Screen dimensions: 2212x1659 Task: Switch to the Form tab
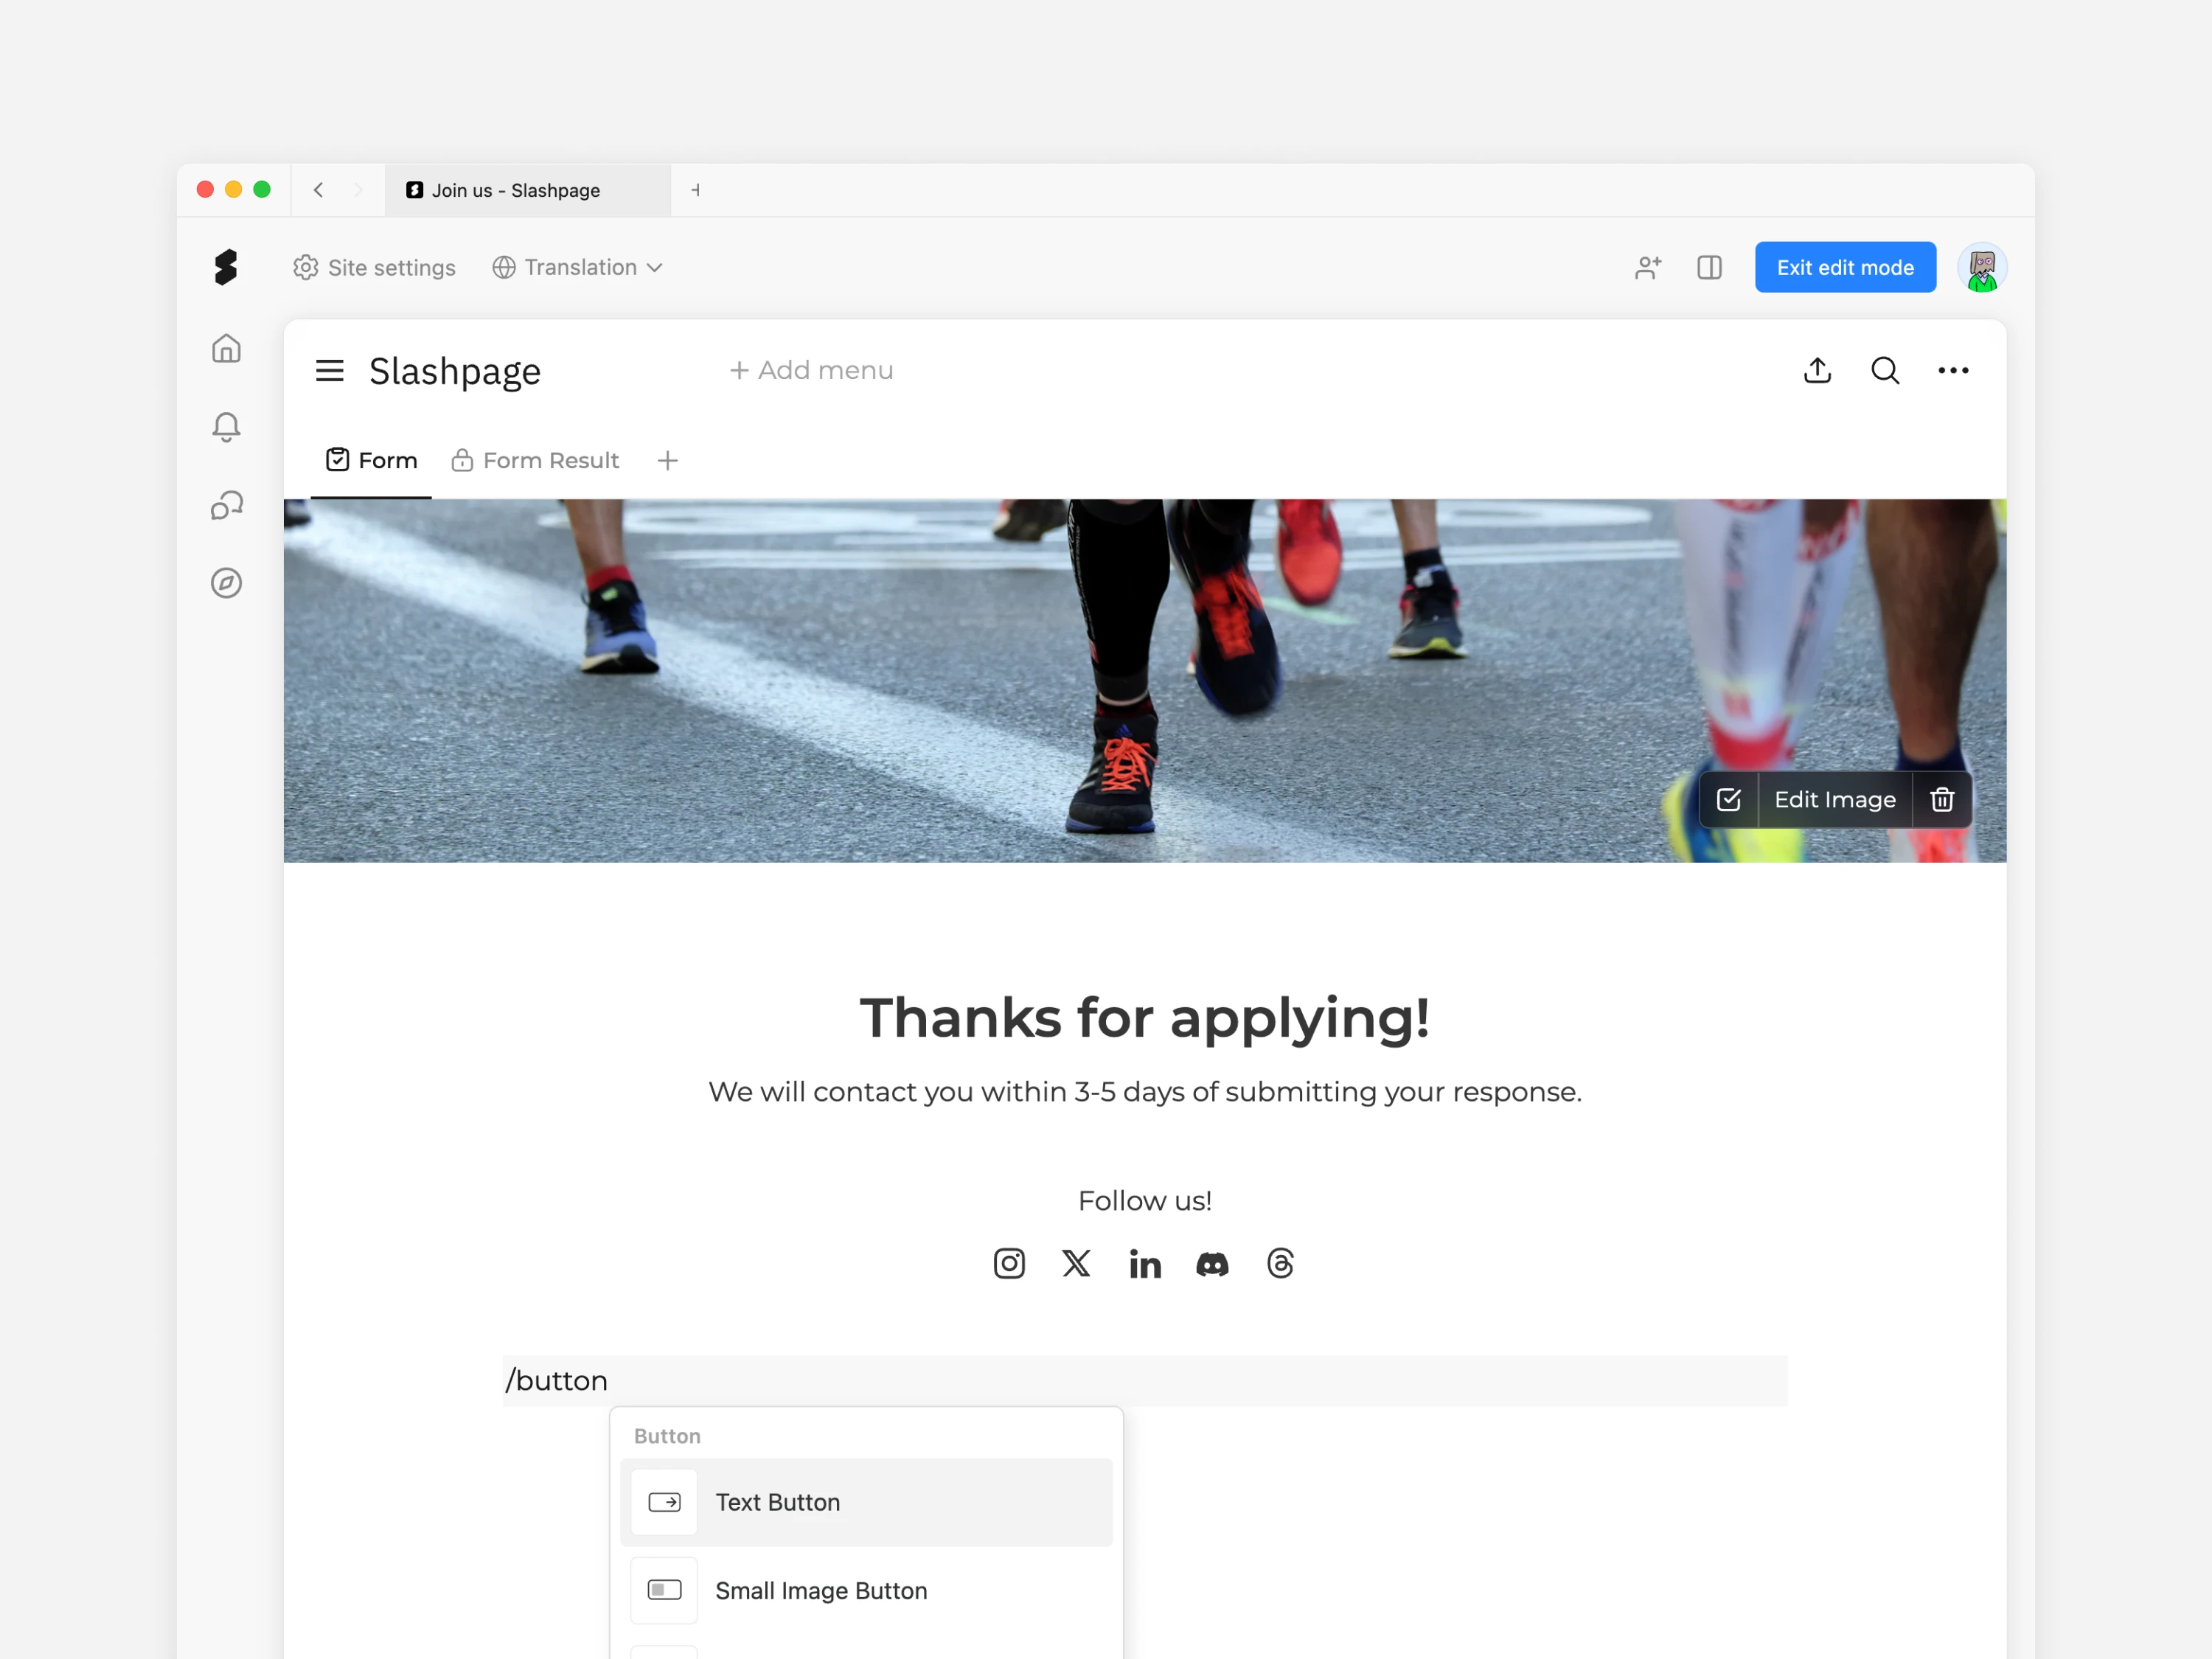(x=371, y=460)
